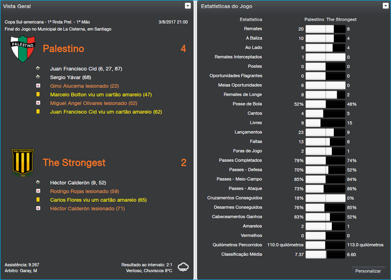Select Miguel Angel Olivares lesionado entry

(94, 103)
